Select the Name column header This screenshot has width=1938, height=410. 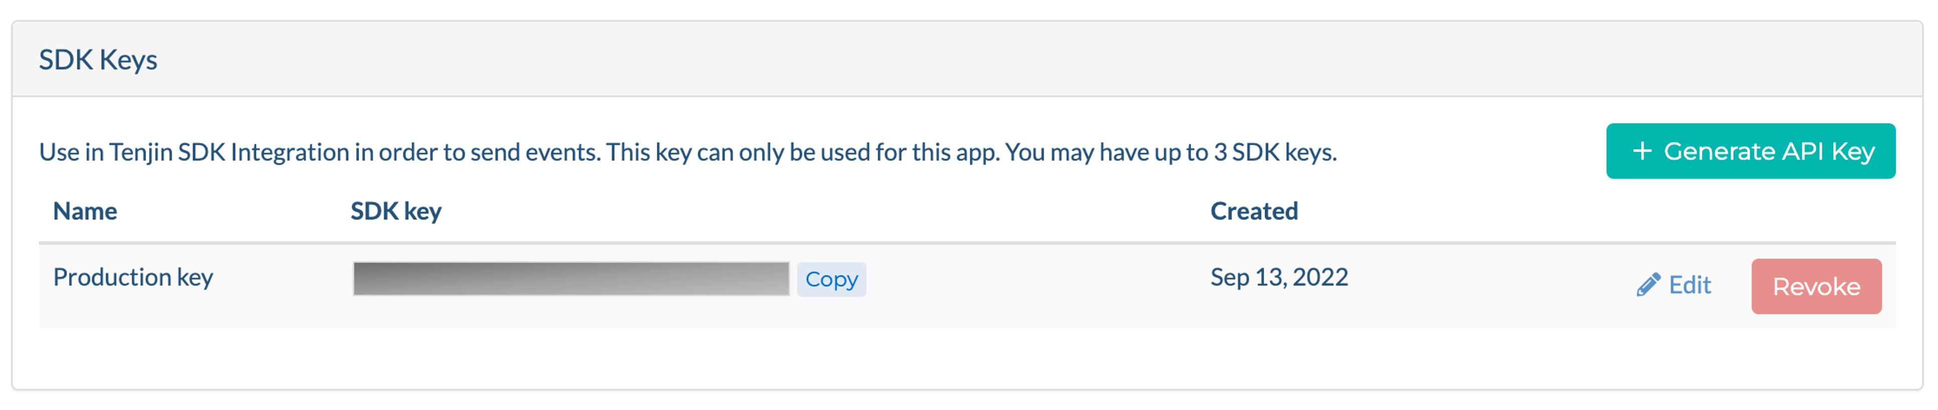coord(85,211)
